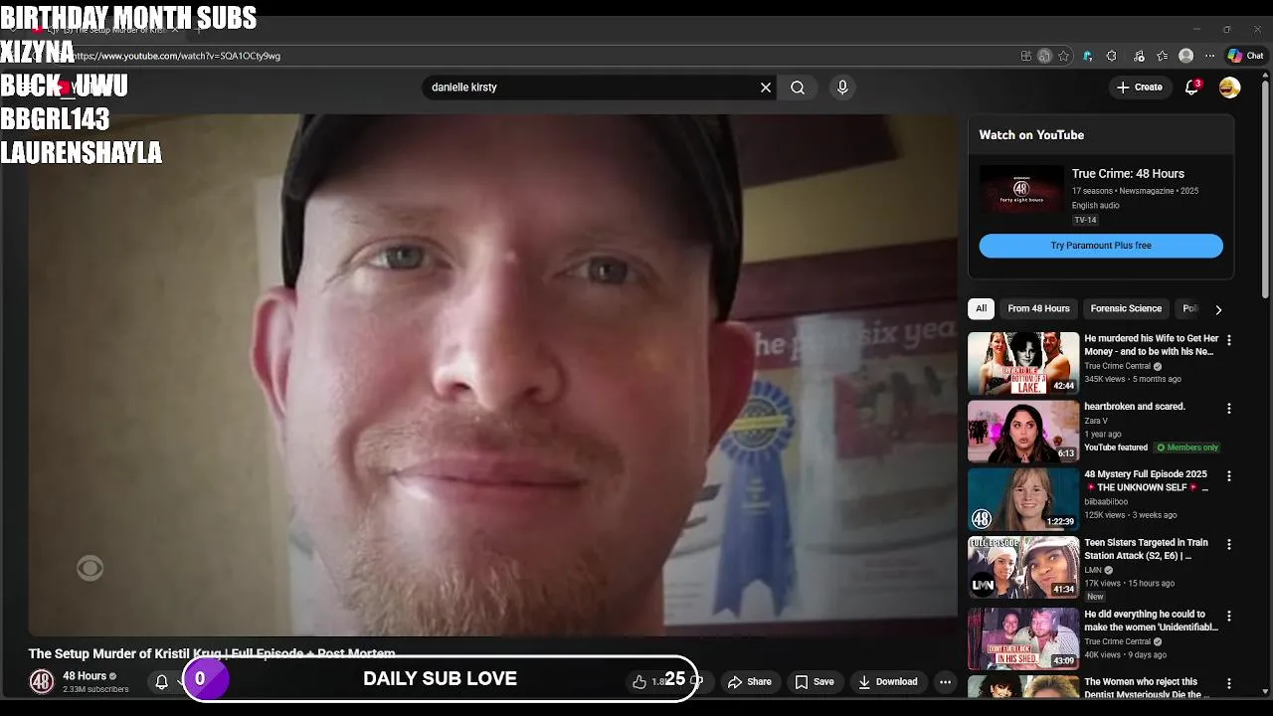
Task: Show more filter chips with arrow
Action: (x=1218, y=309)
